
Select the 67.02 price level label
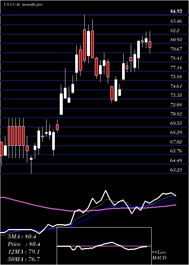[x=176, y=142]
